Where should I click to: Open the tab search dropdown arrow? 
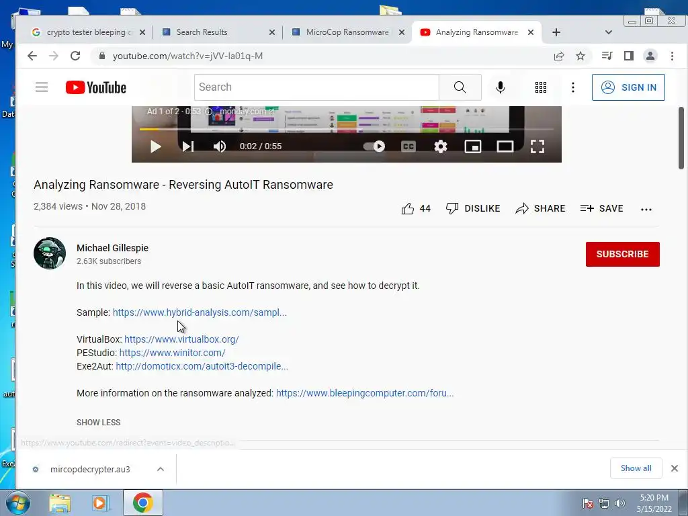[608, 32]
